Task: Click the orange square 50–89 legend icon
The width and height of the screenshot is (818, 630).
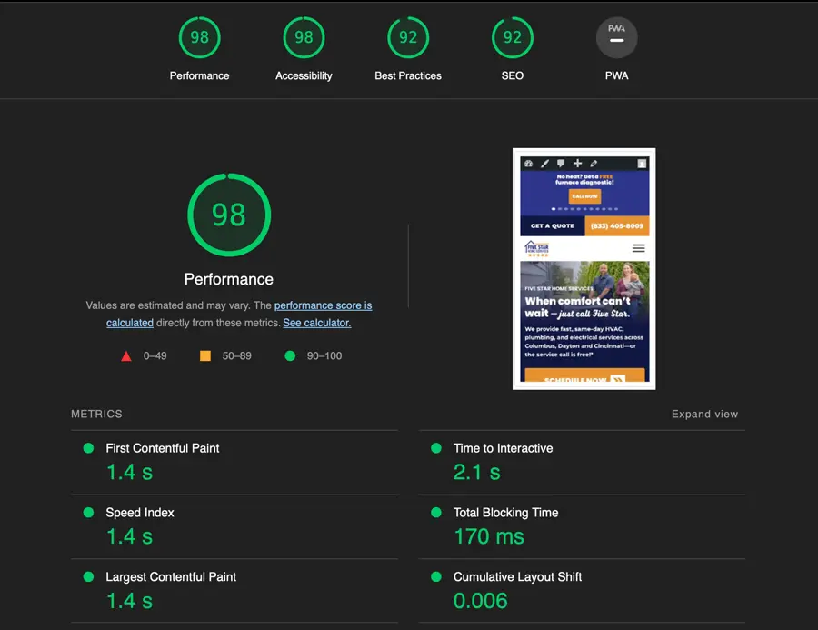Action: pyautogui.click(x=205, y=356)
